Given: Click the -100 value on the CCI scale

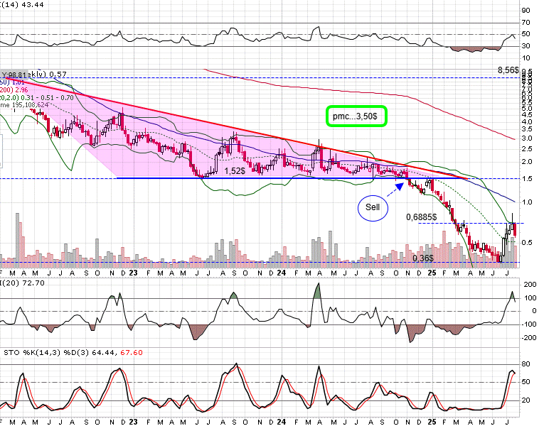Looking at the screenshot, I should 529,324.
